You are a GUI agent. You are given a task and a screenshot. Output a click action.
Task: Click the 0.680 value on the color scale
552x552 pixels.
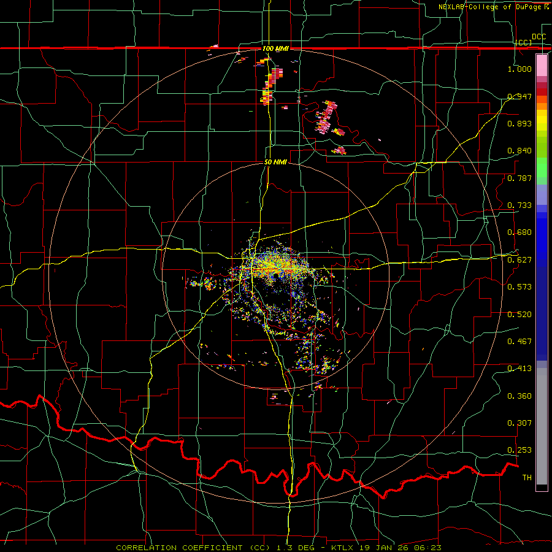pos(519,232)
